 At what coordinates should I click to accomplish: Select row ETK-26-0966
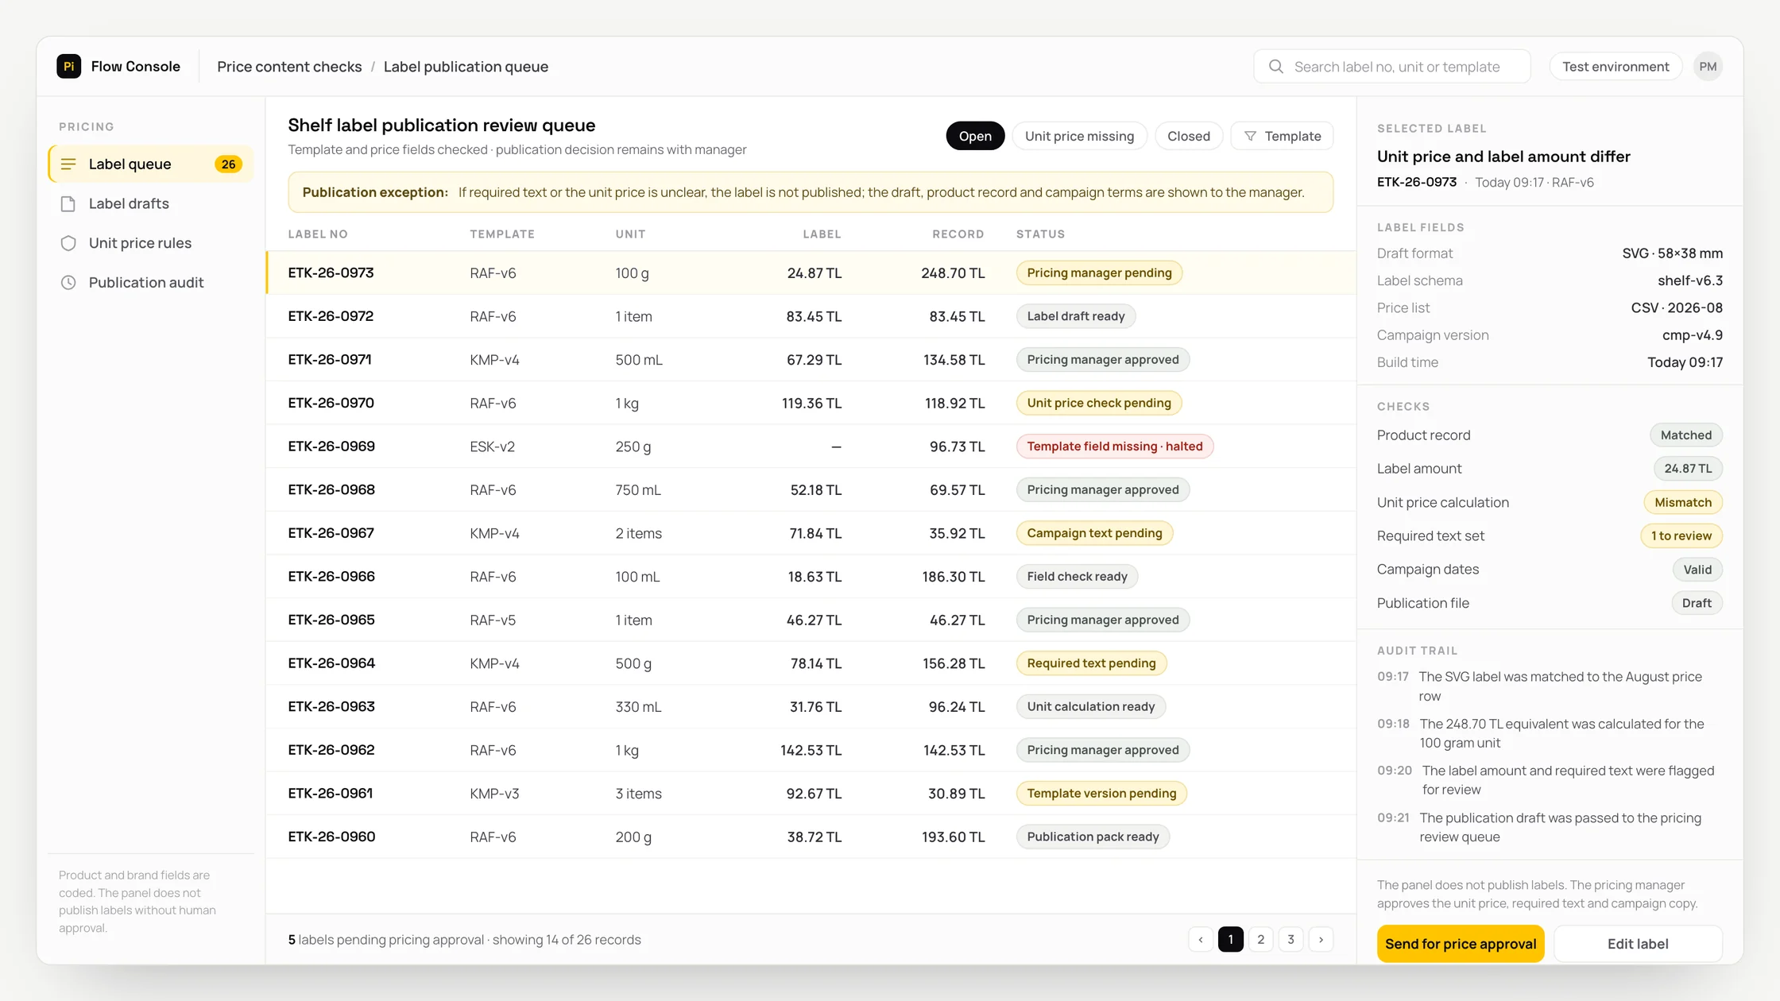click(811, 577)
